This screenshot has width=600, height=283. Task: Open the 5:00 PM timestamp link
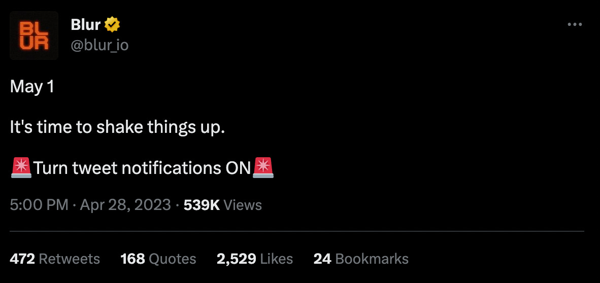point(39,205)
